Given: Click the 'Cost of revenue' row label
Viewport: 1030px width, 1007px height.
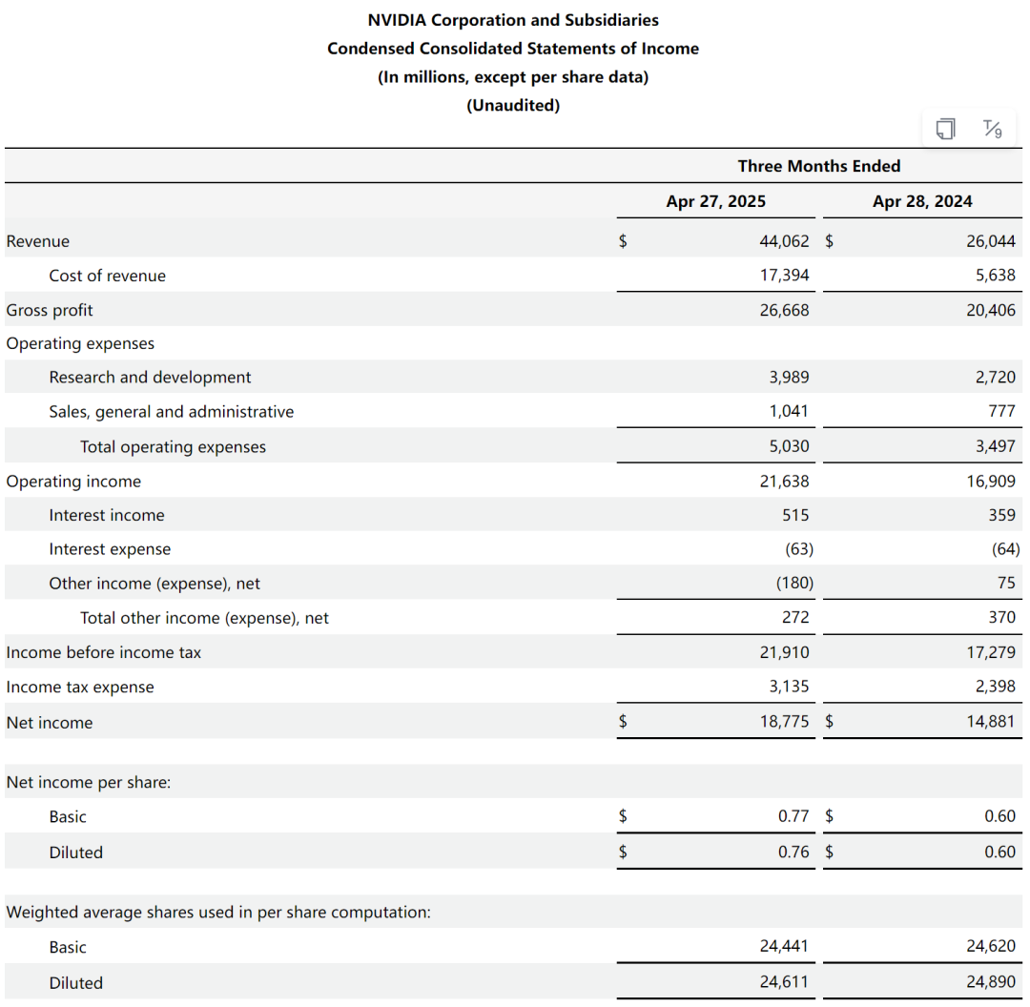Looking at the screenshot, I should tap(107, 276).
